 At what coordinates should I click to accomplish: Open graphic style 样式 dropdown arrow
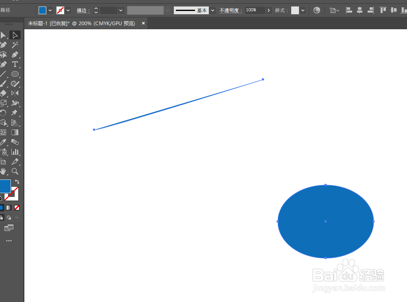[x=303, y=11]
